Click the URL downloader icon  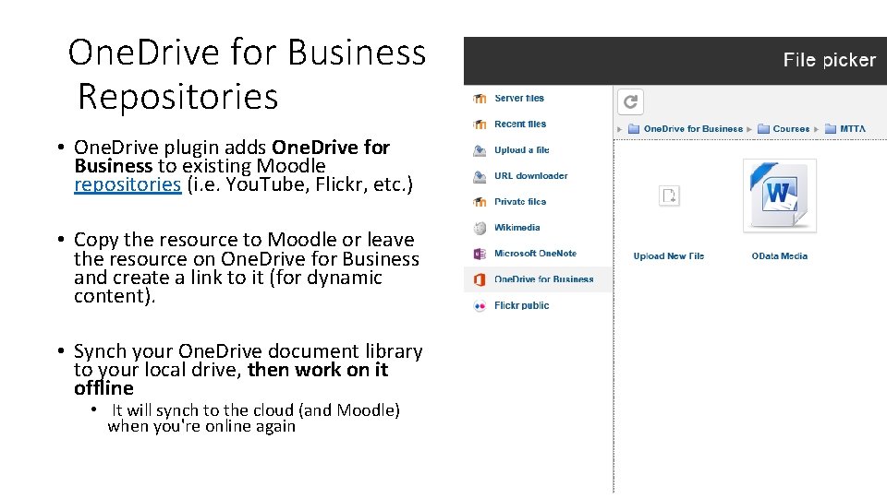tap(480, 176)
